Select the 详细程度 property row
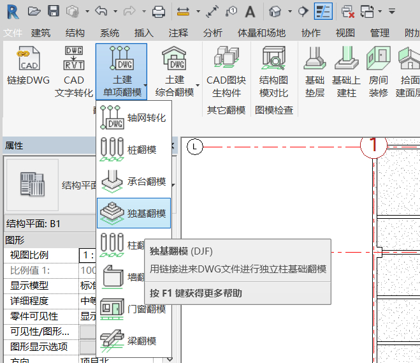420x363 pixels. (x=50, y=301)
